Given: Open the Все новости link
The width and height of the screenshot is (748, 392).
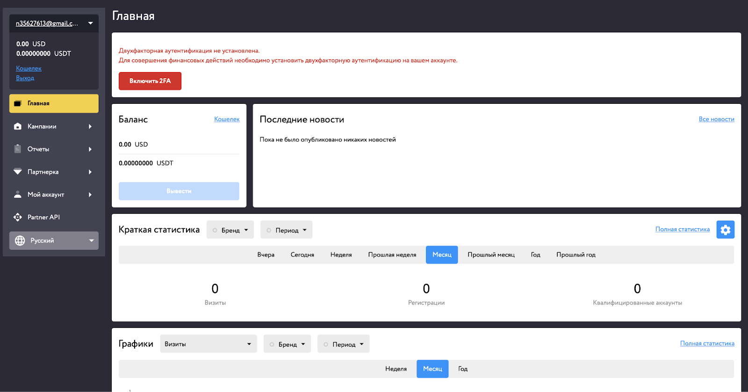Looking at the screenshot, I should click(x=716, y=119).
